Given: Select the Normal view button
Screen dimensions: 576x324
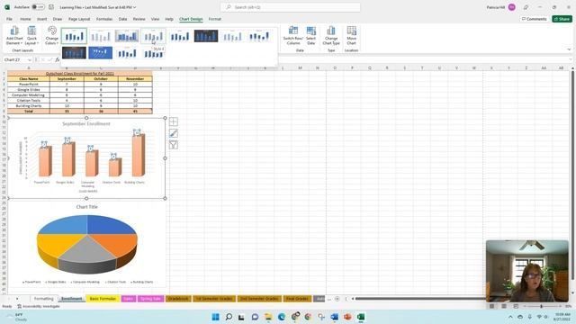Looking at the screenshot, I should point(492,306).
